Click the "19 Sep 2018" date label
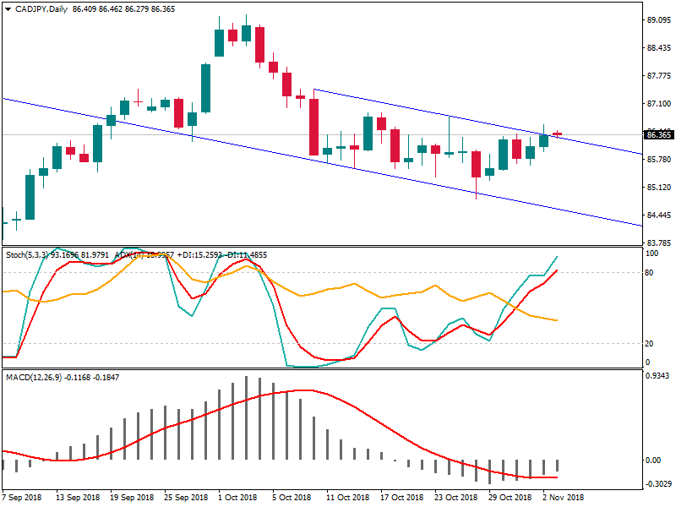 pos(132,498)
